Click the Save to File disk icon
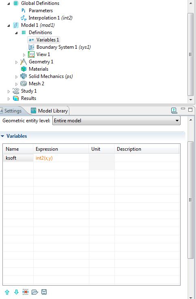Viewport: 196px width, 299px height. 44,292
